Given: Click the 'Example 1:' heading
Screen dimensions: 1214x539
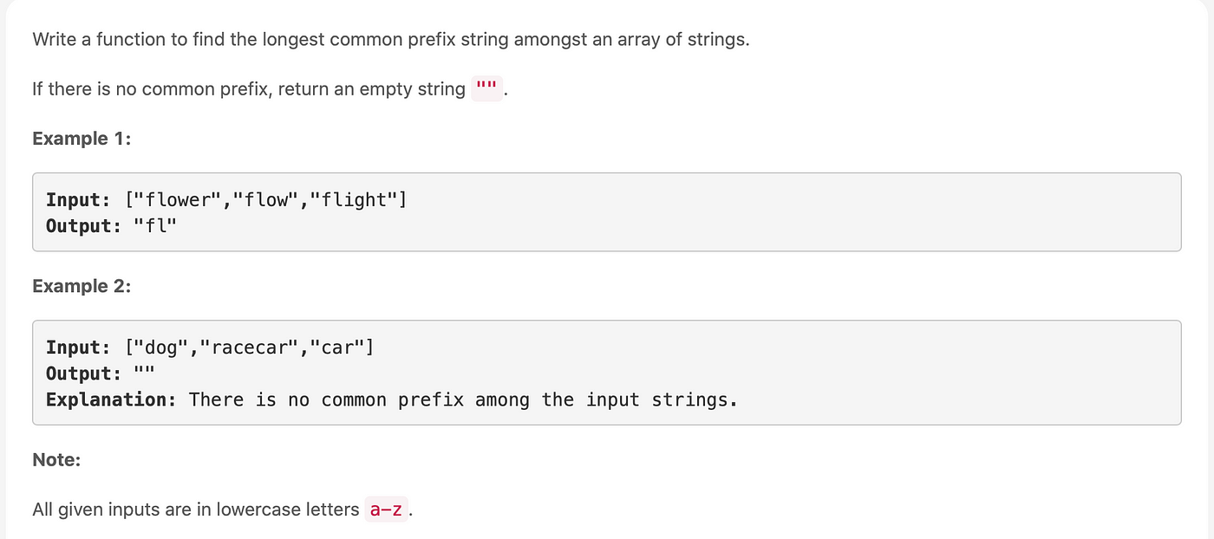Looking at the screenshot, I should (x=82, y=138).
